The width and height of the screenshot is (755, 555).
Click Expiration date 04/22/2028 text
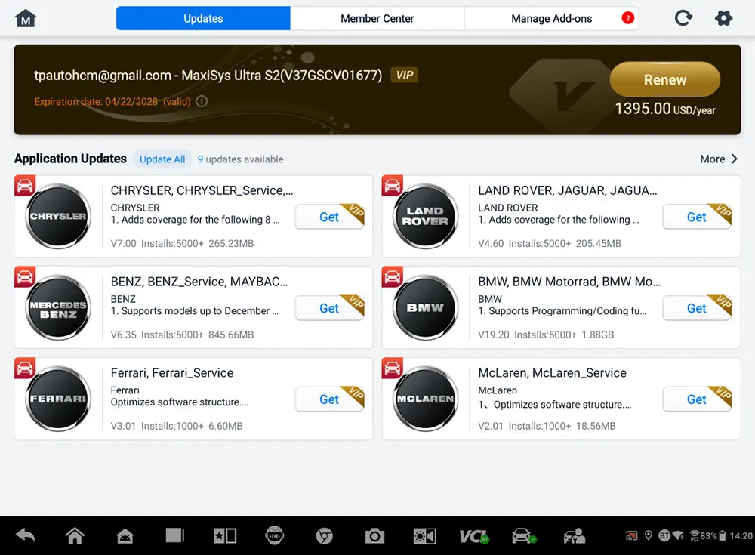click(x=112, y=102)
